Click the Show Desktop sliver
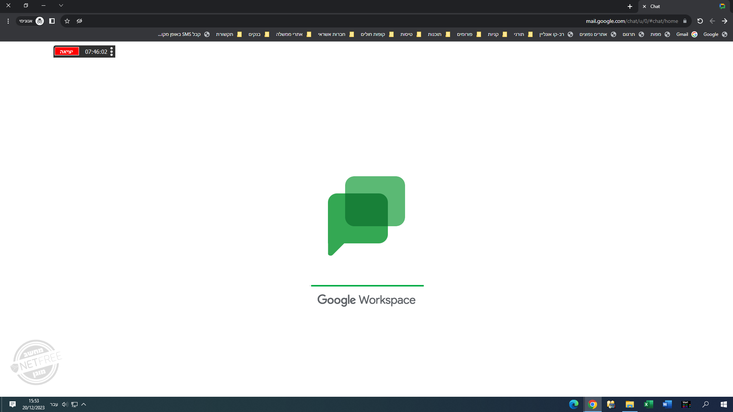This screenshot has width=733, height=412. coord(1,404)
